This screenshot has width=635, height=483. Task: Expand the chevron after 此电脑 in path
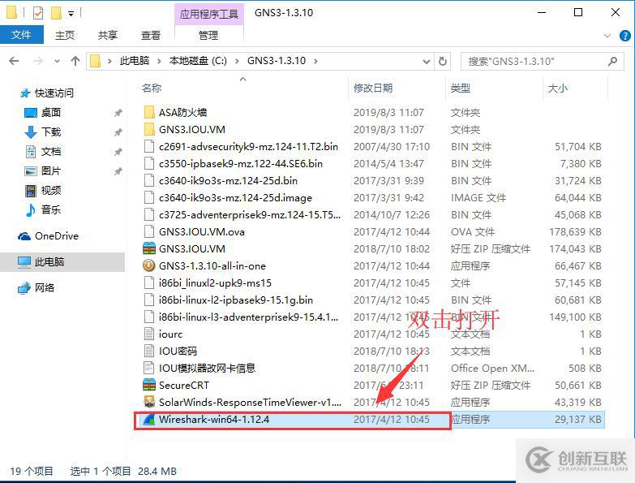(x=159, y=61)
